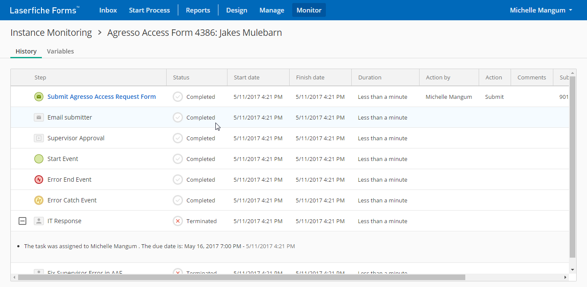Click the Submit cell in the Action column
The width and height of the screenshot is (587, 287).
click(x=494, y=97)
